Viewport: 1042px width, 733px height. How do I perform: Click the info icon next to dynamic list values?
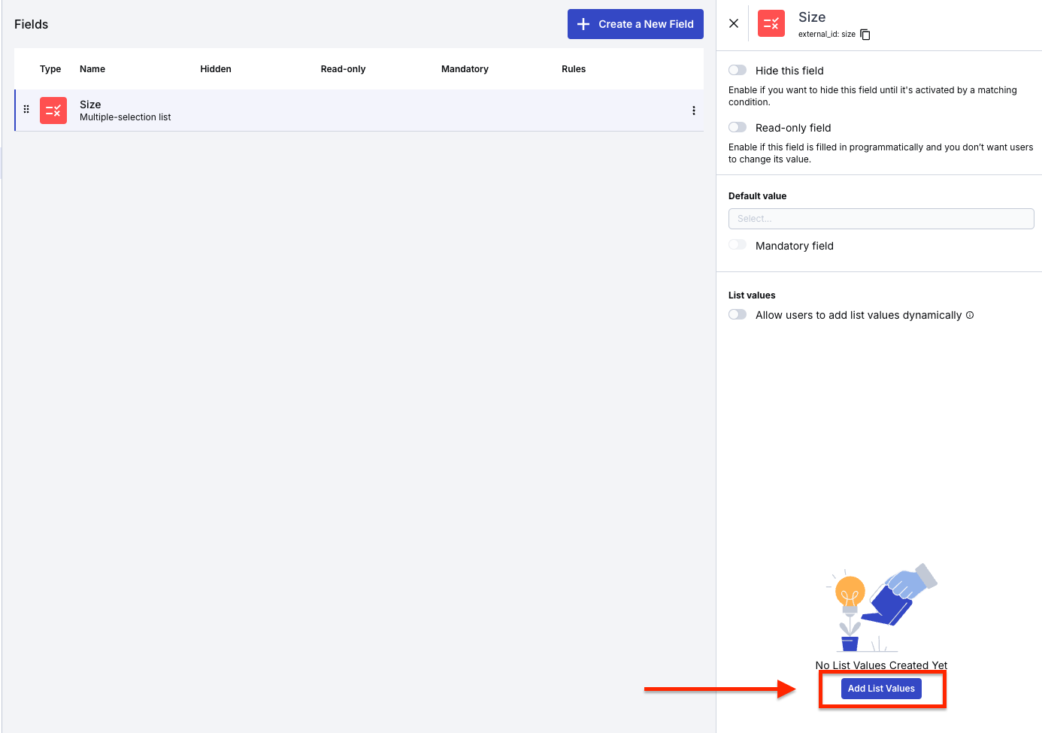tap(970, 315)
